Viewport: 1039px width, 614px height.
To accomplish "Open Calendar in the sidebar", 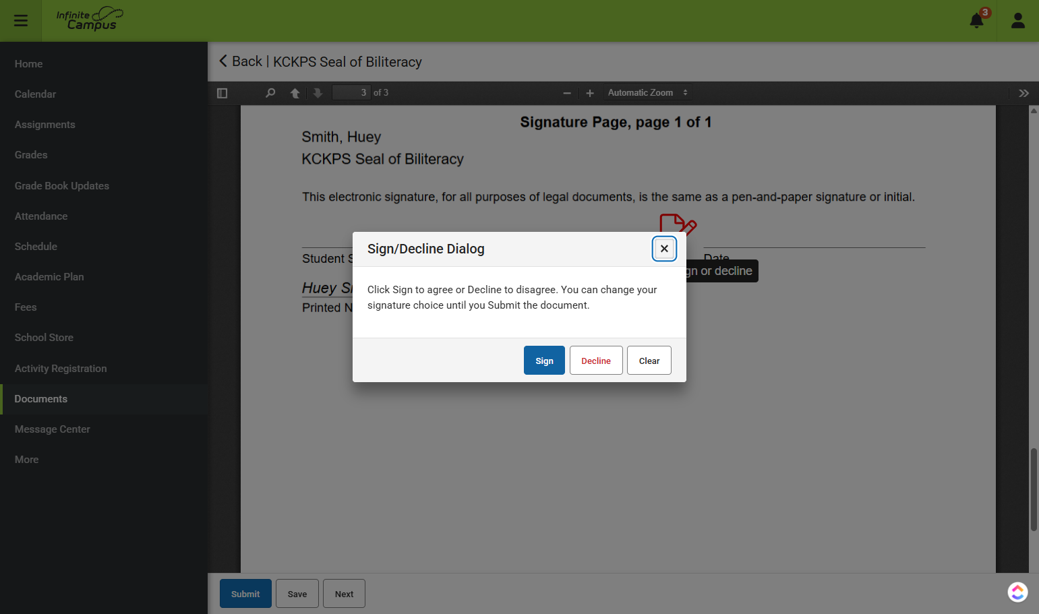I will pos(104,94).
